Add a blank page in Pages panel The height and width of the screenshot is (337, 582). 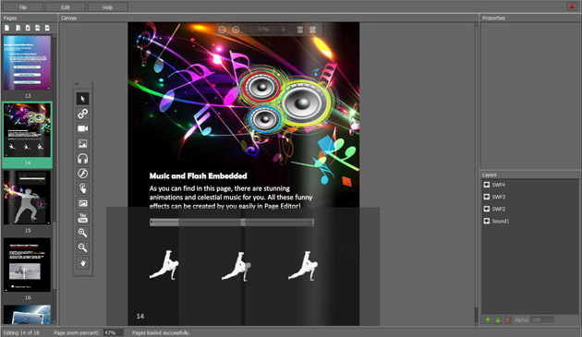pyautogui.click(x=6, y=28)
